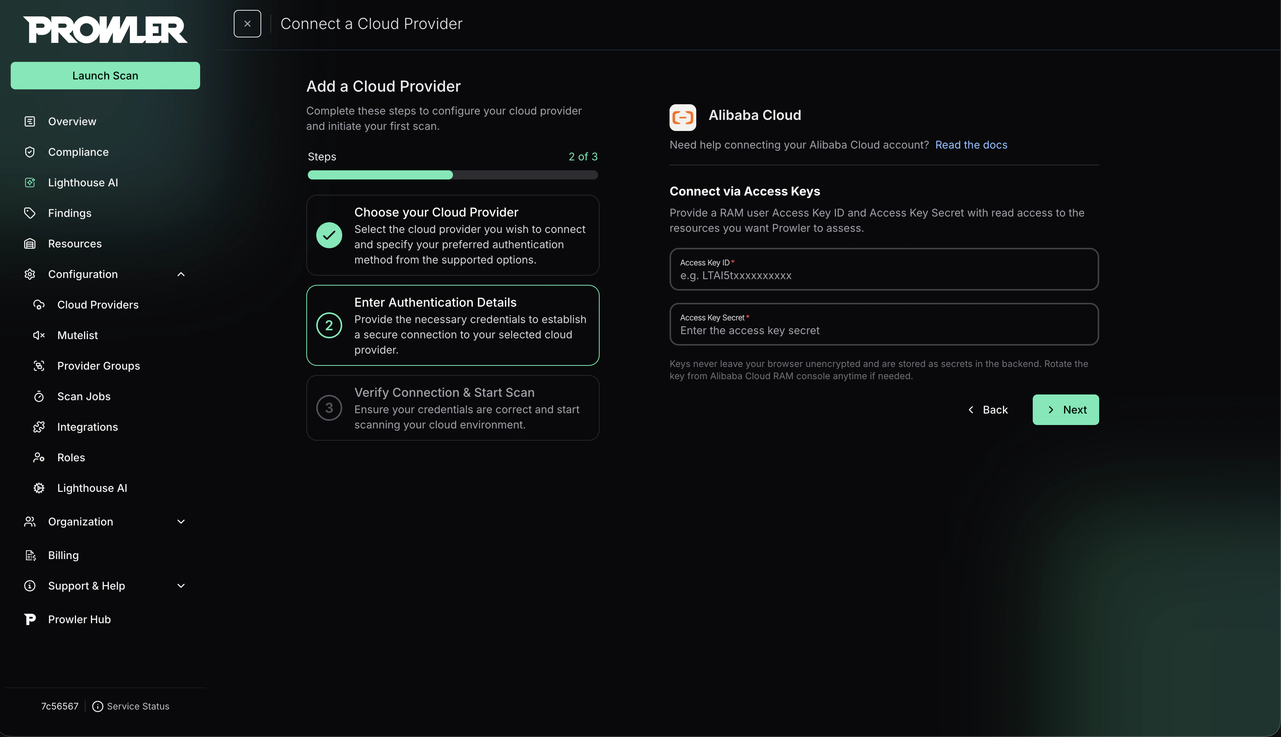Collapse the Configuration section
This screenshot has width=1281, height=737.
pos(181,274)
